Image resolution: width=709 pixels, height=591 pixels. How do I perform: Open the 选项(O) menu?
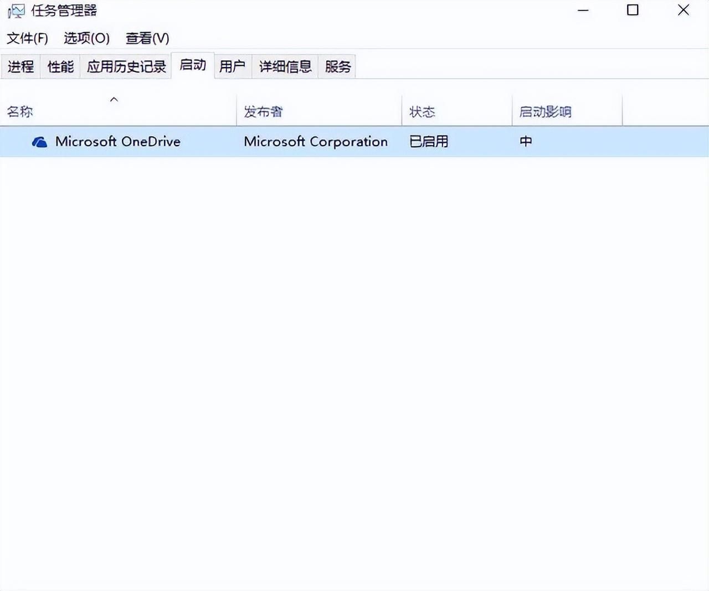86,38
